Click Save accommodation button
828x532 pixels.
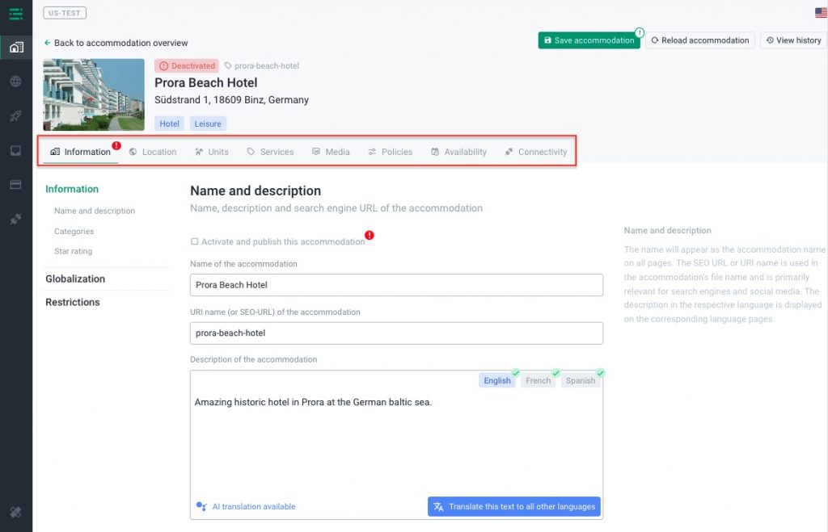coord(589,40)
